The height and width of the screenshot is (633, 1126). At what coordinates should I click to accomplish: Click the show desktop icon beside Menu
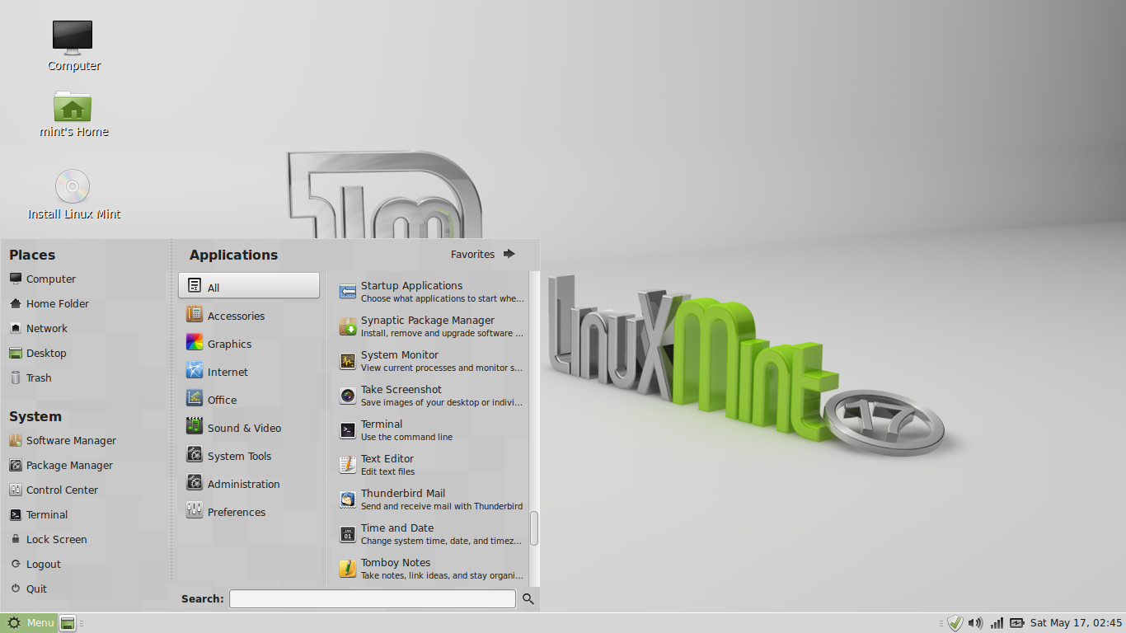point(68,623)
